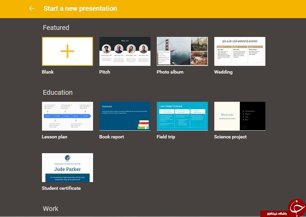Click the 'Wedding' label text
This screenshot has height=217, width=306.
[x=223, y=72]
